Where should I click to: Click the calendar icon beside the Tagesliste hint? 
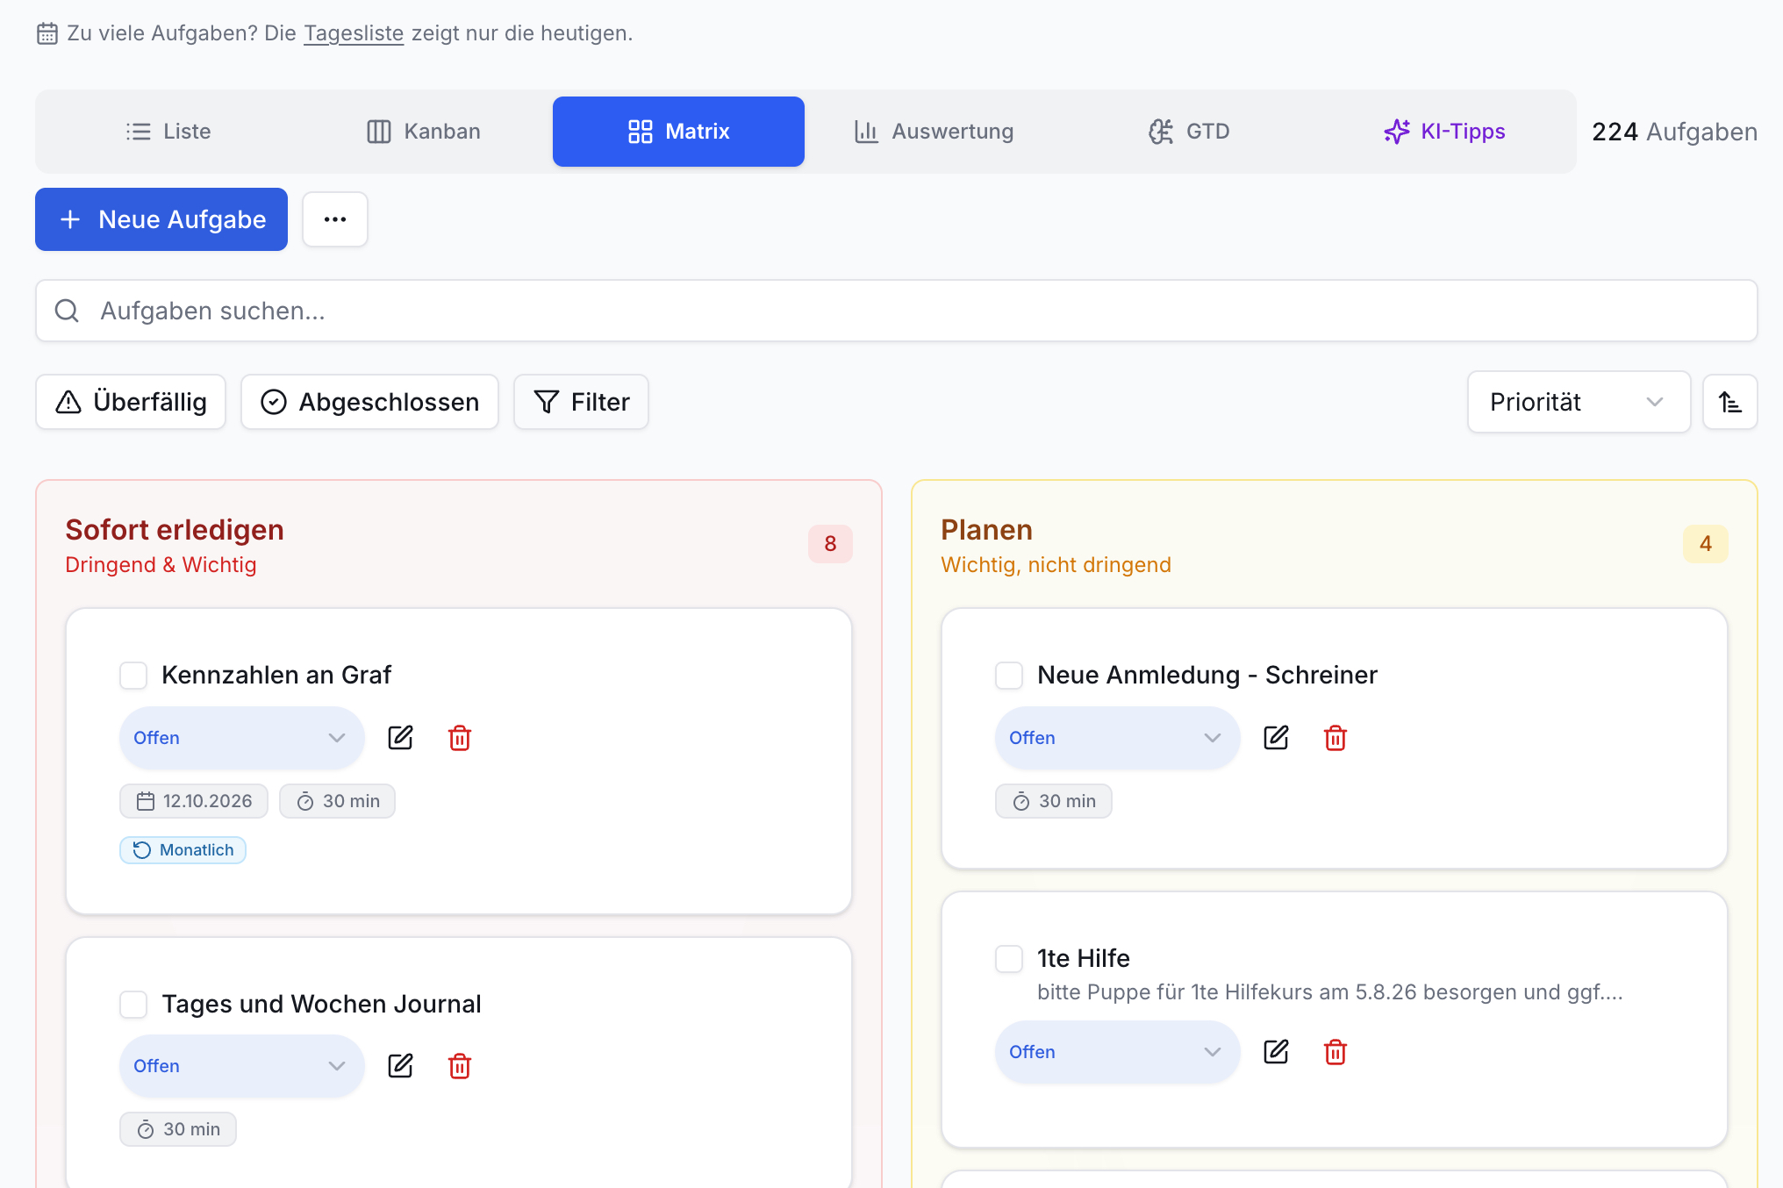click(47, 33)
